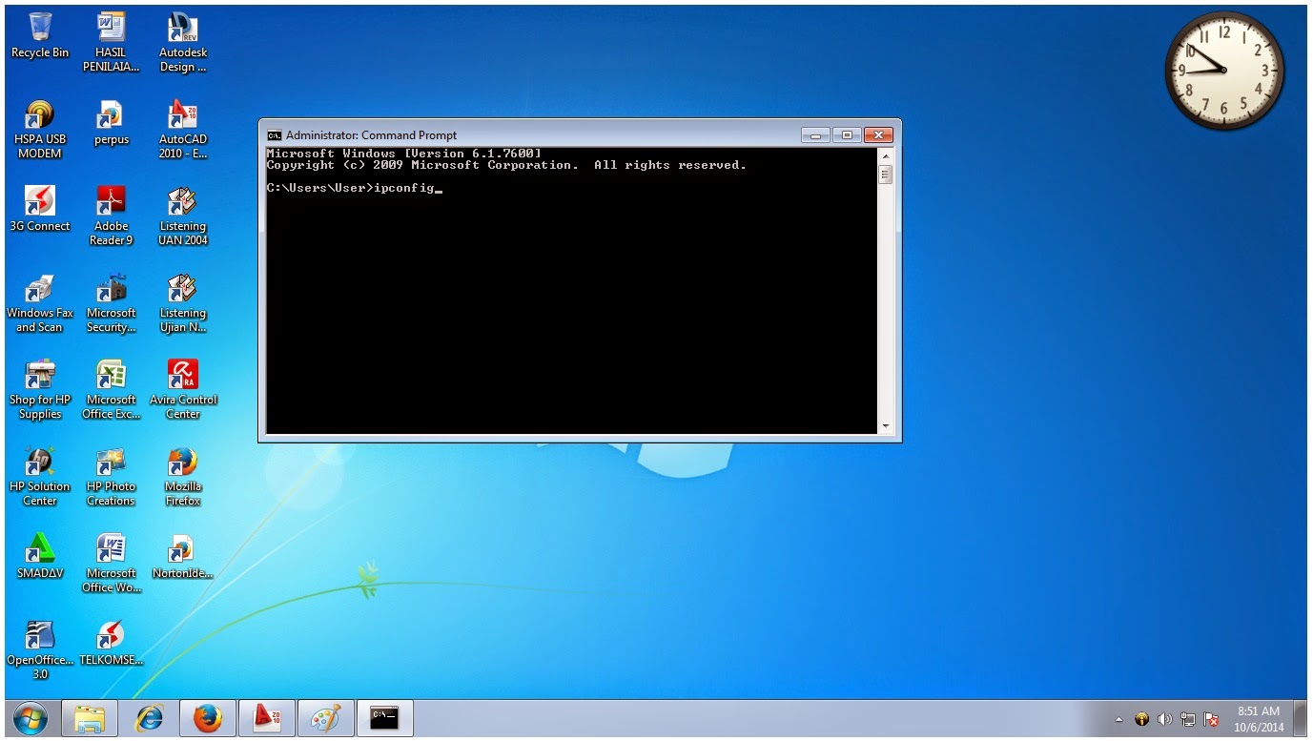Screen dimensions: 1313x741
Task: Select the HASIL PENILAIA Word document icon
Action: [111, 43]
